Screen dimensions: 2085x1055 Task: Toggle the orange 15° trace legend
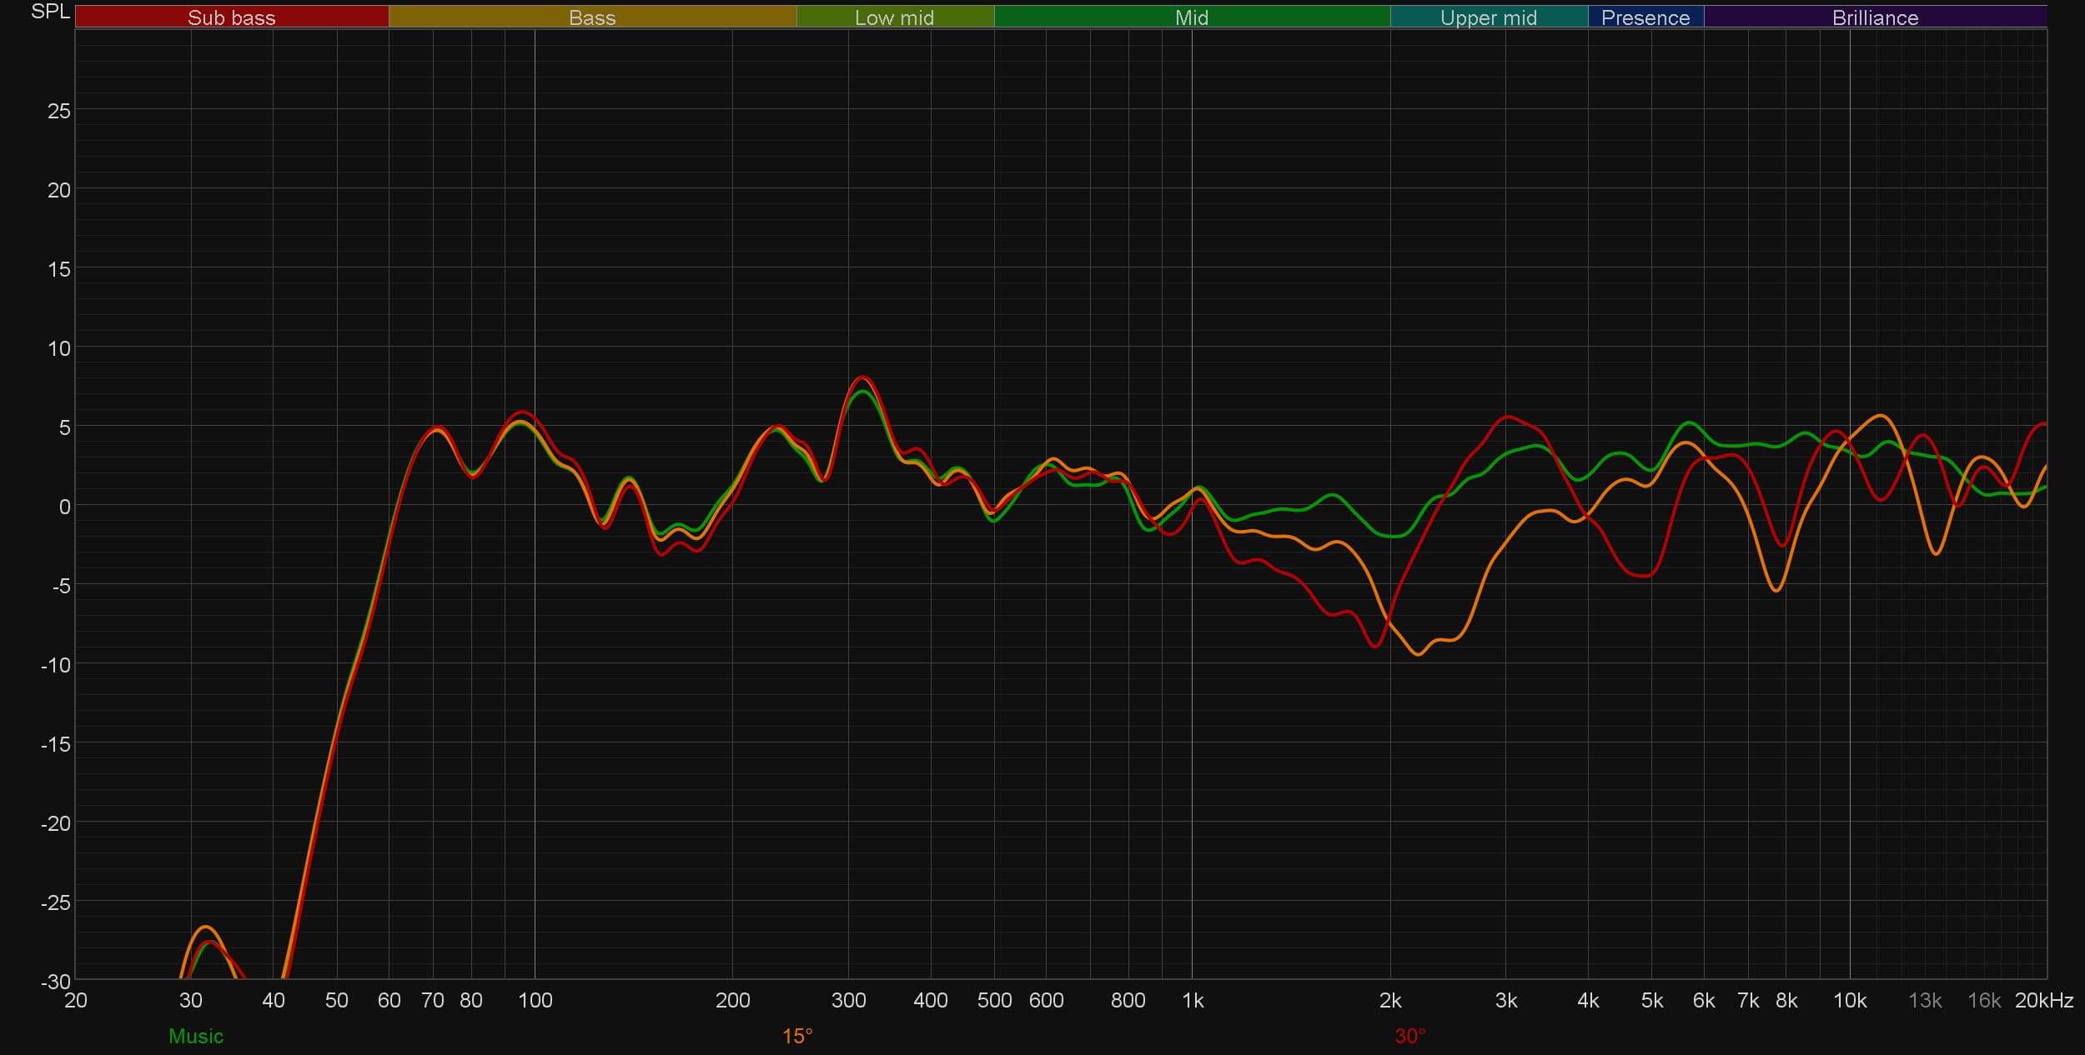pos(796,1036)
